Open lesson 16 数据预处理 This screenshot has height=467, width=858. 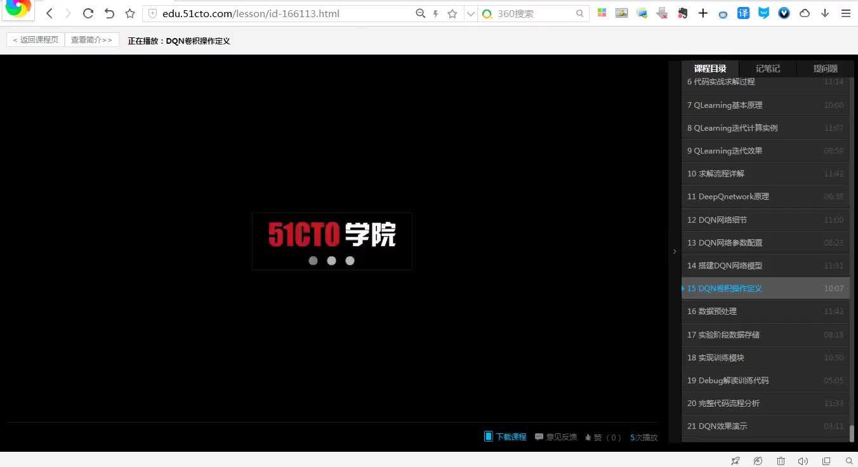point(765,311)
